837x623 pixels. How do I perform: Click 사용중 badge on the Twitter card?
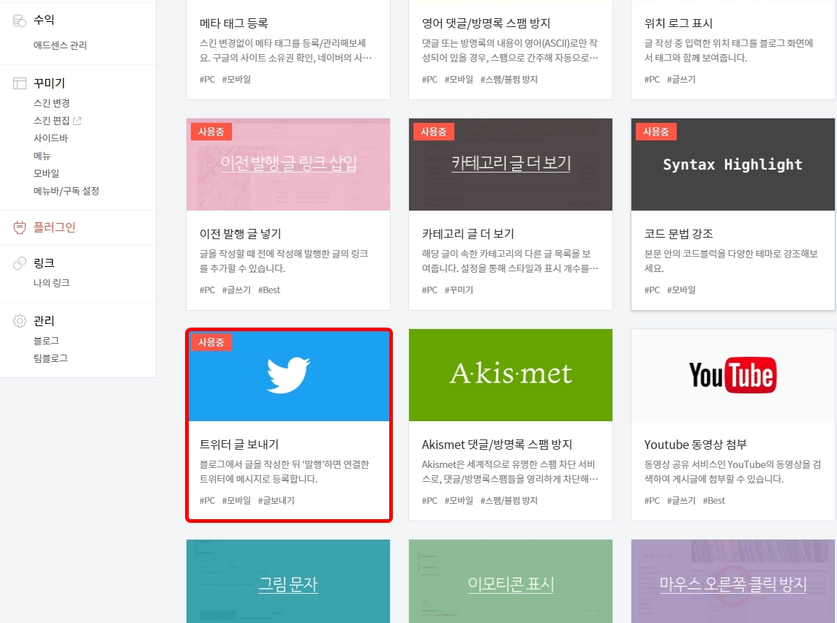pyautogui.click(x=211, y=342)
